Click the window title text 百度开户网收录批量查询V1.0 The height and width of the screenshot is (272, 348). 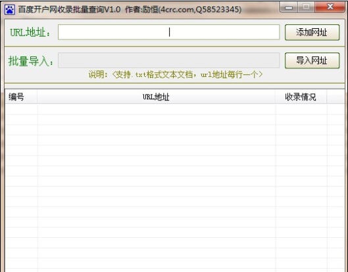(x=69, y=10)
